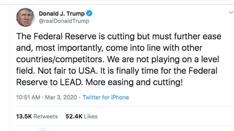This screenshot has height=131, width=234.
Task: Open the Twitter for iPhone source link
Action: coord(106,97)
